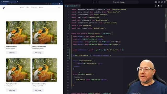Add Practical Frozen Bike to bag

[11, 90]
